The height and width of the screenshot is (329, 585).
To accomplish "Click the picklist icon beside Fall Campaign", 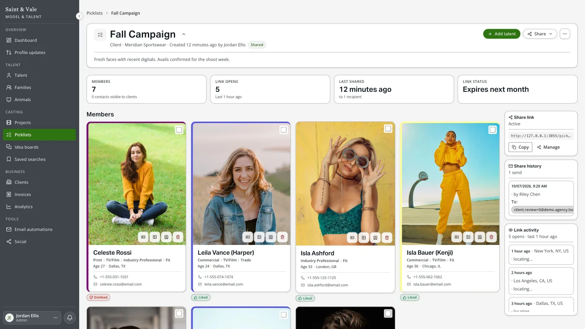I will coord(100,35).
